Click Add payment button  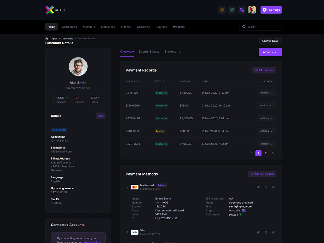click(x=264, y=70)
